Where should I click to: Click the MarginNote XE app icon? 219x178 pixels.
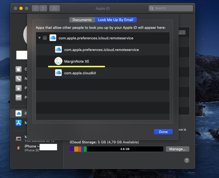58,61
